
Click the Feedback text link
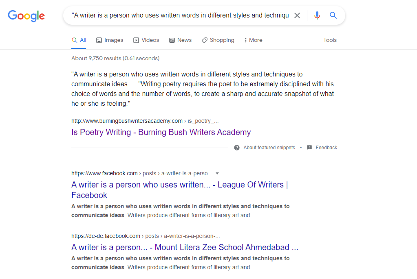coord(326,148)
